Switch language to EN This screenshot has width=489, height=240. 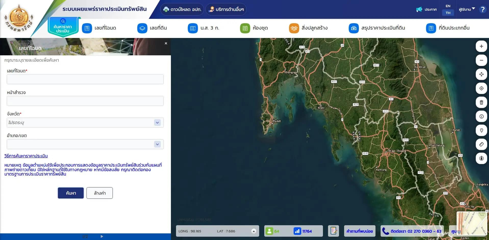[x=448, y=6]
